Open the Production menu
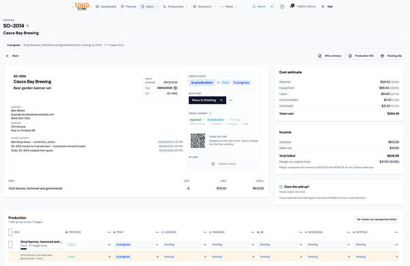Image resolution: width=410 pixels, height=266 pixels. click(x=175, y=7)
